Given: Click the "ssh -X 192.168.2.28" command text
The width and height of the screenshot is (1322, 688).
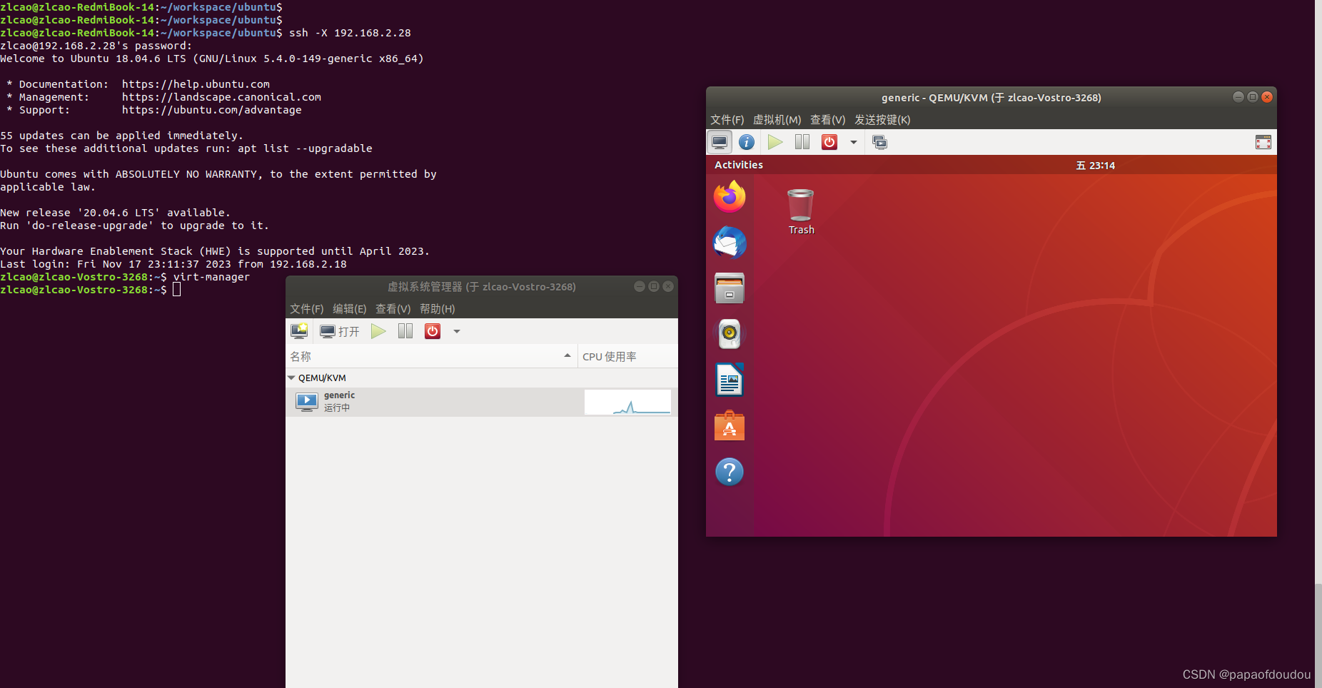Looking at the screenshot, I should pos(350,33).
